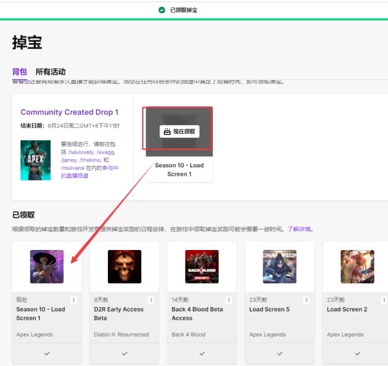This screenshot has height=366, width=388.
Task: Click the 6天前 timestamp text
Action: [x=101, y=300]
